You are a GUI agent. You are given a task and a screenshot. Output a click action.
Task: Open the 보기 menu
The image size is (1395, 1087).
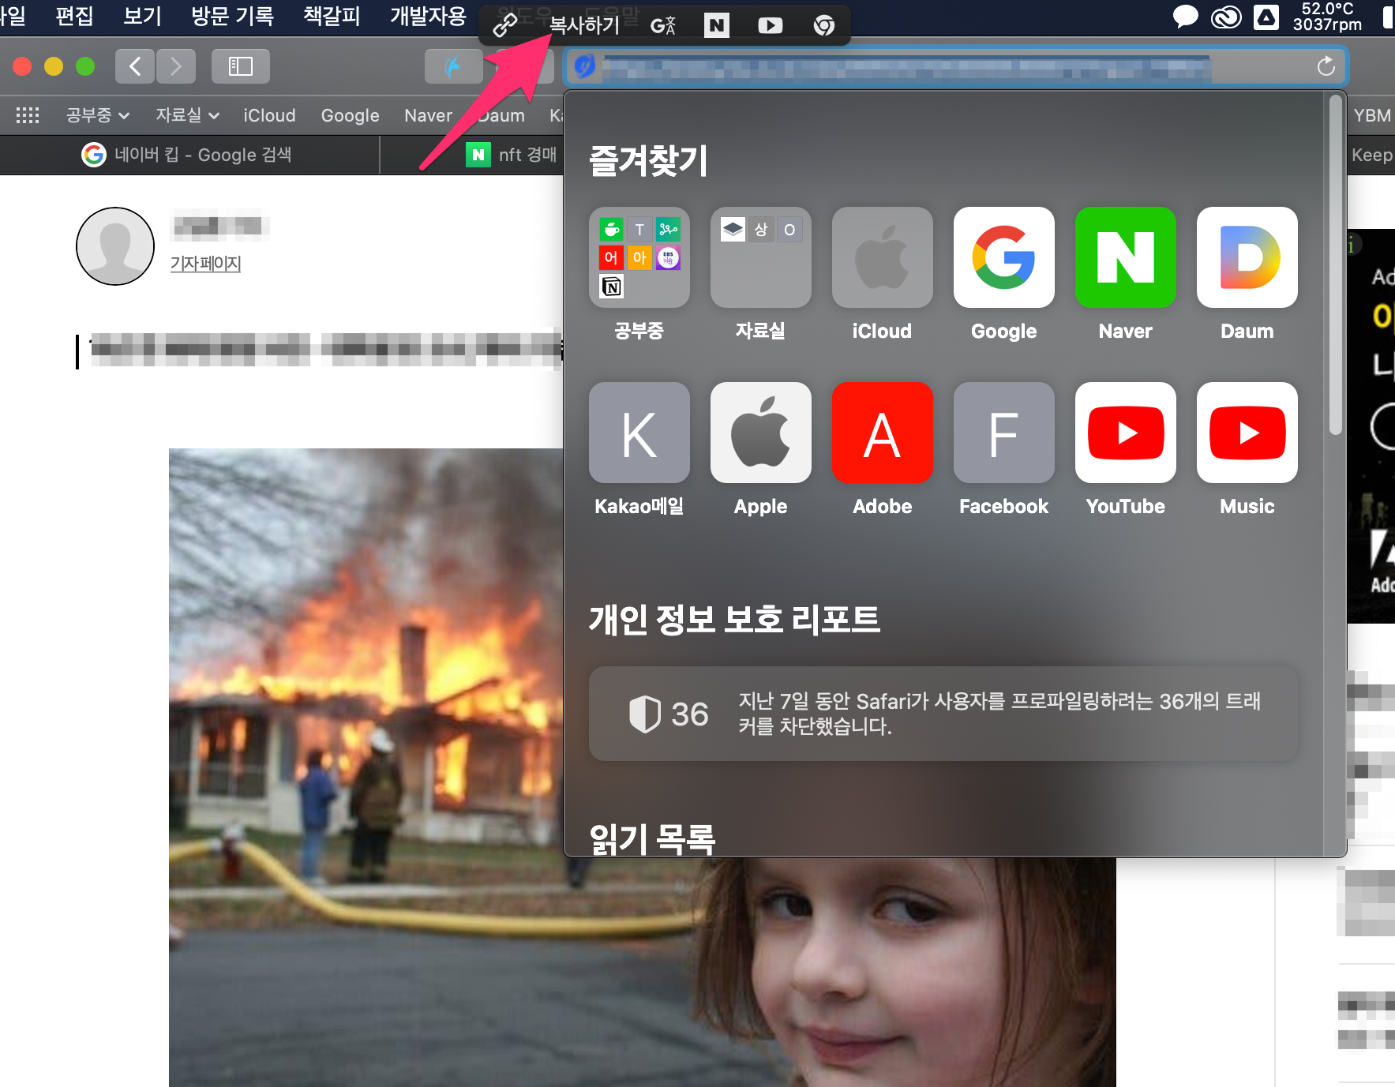[142, 16]
